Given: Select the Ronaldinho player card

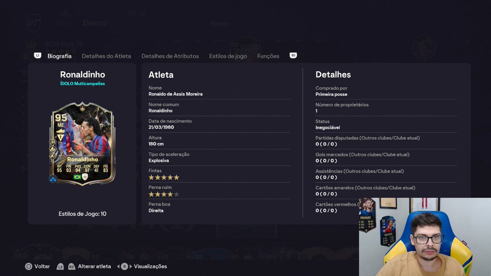Looking at the screenshot, I should (82, 143).
